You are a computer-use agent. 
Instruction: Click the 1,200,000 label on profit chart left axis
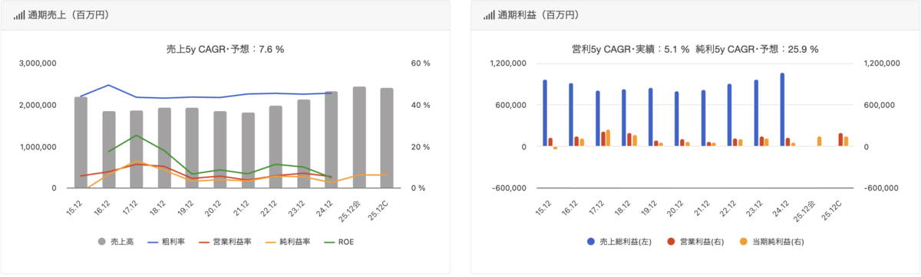[507, 64]
